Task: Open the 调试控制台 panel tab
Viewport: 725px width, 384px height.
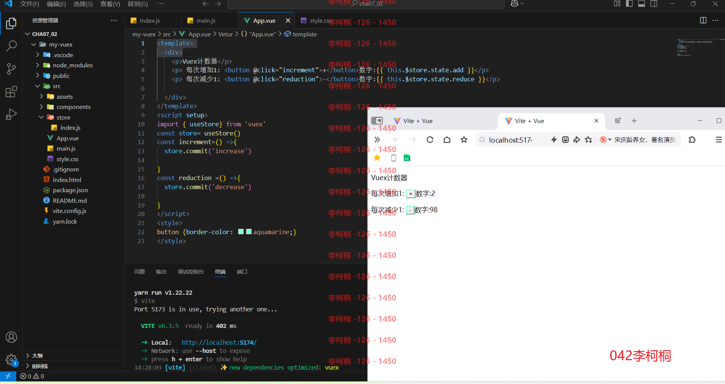Action: click(191, 272)
